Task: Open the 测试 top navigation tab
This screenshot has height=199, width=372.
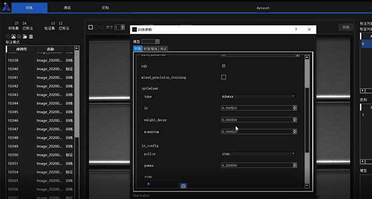Action: pyautogui.click(x=67, y=8)
